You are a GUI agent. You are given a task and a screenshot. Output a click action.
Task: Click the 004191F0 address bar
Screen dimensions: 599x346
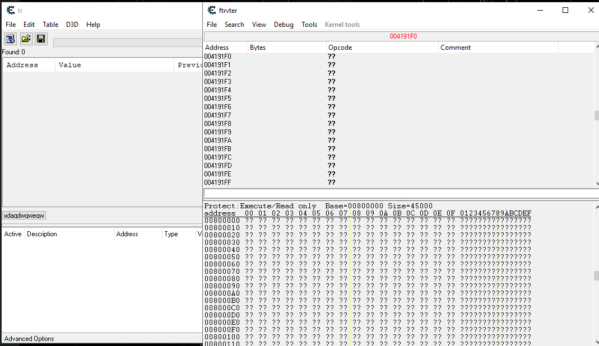402,36
